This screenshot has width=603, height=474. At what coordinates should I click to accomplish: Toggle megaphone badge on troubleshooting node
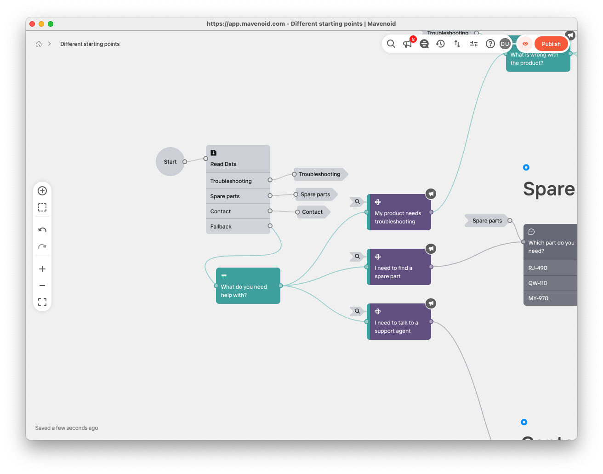pyautogui.click(x=431, y=194)
